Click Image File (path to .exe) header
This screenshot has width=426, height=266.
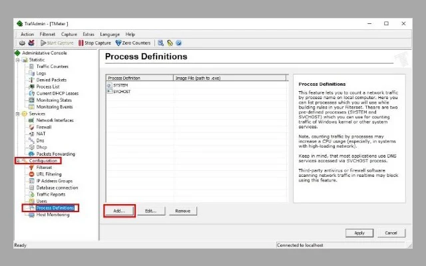(x=230, y=78)
